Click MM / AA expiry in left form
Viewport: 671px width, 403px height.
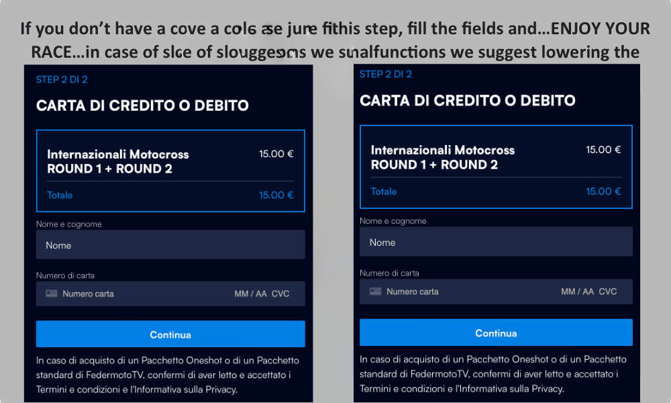pyautogui.click(x=250, y=294)
